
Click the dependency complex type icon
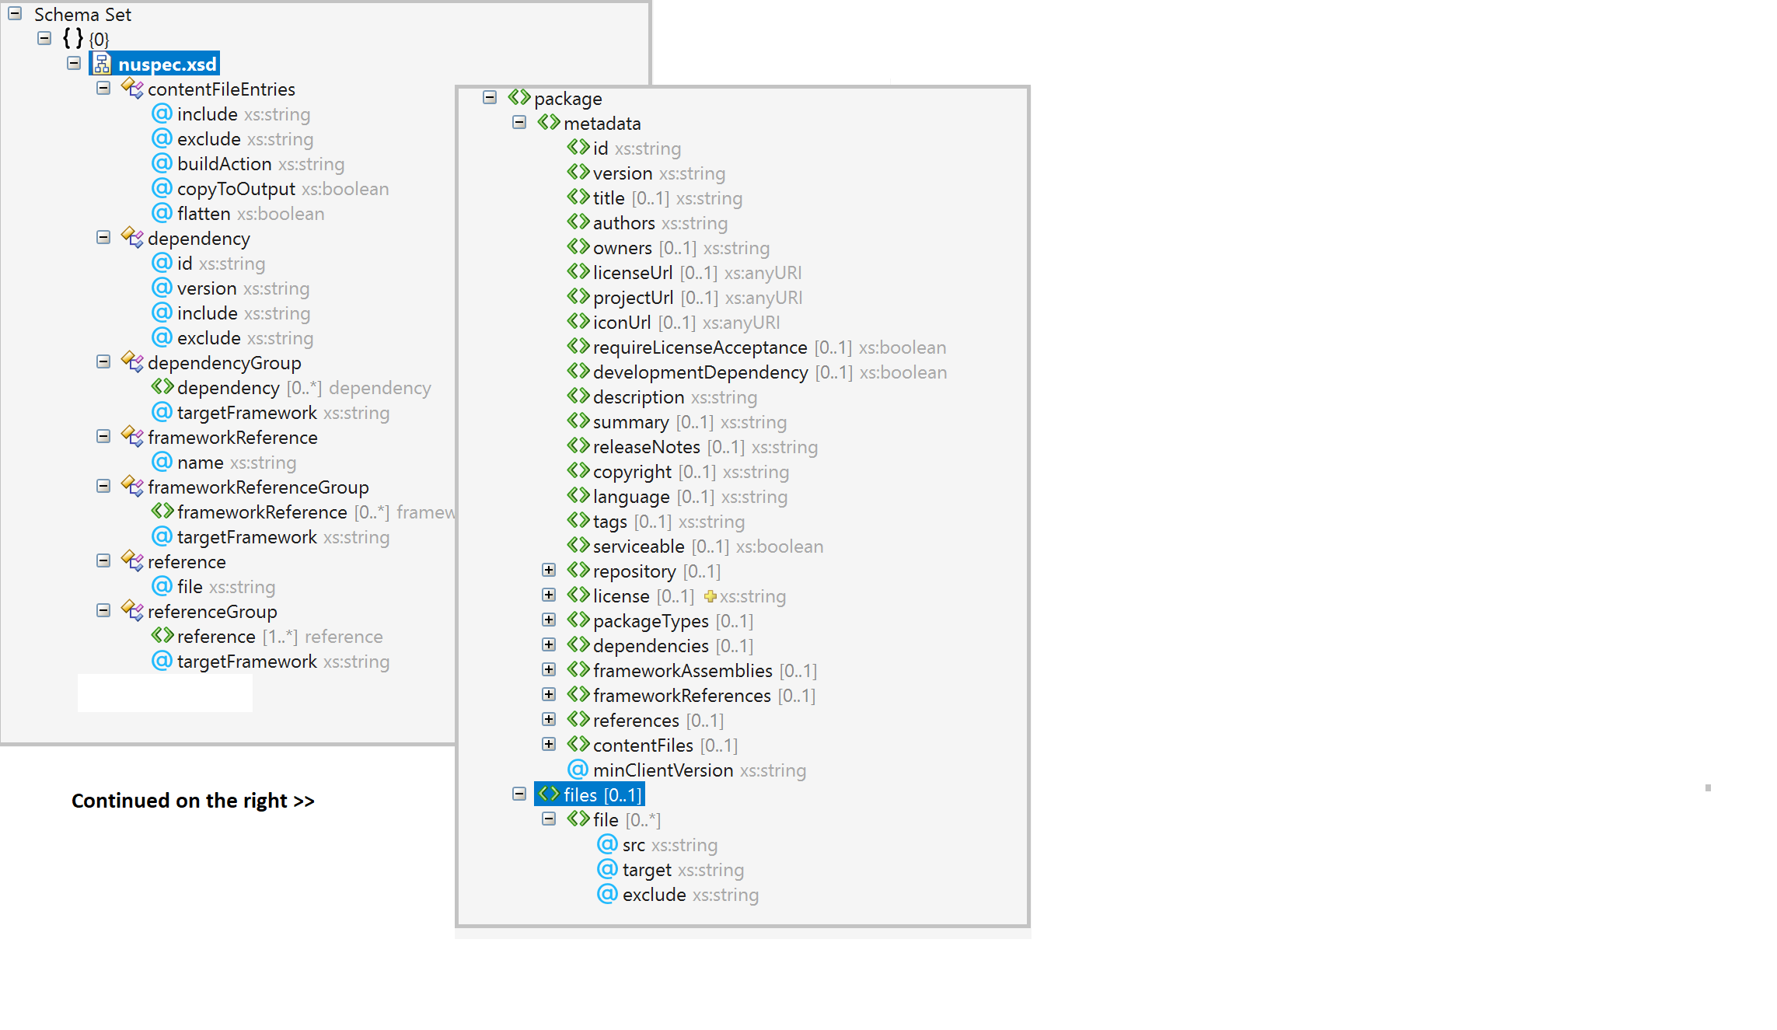point(132,238)
